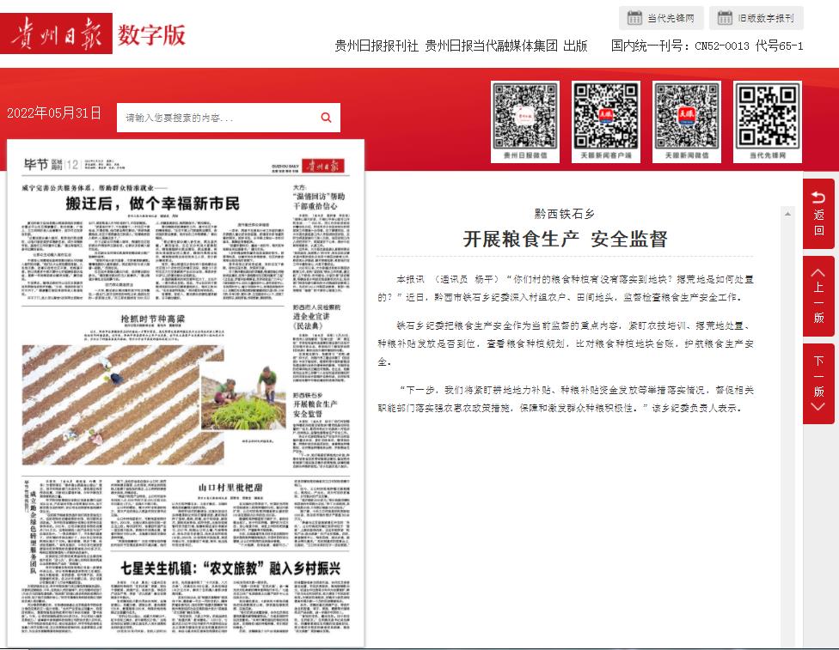Click the search magnifier icon
This screenshot has width=839, height=650.
326,118
